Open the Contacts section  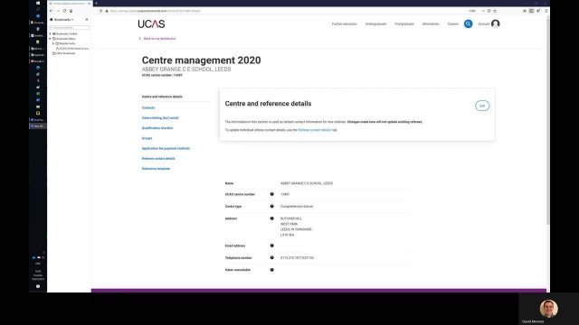[x=148, y=107]
